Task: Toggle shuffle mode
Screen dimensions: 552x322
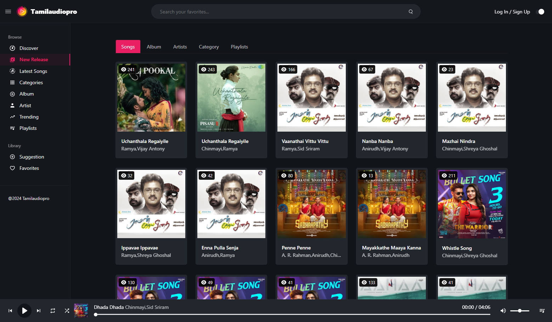Action: point(67,311)
